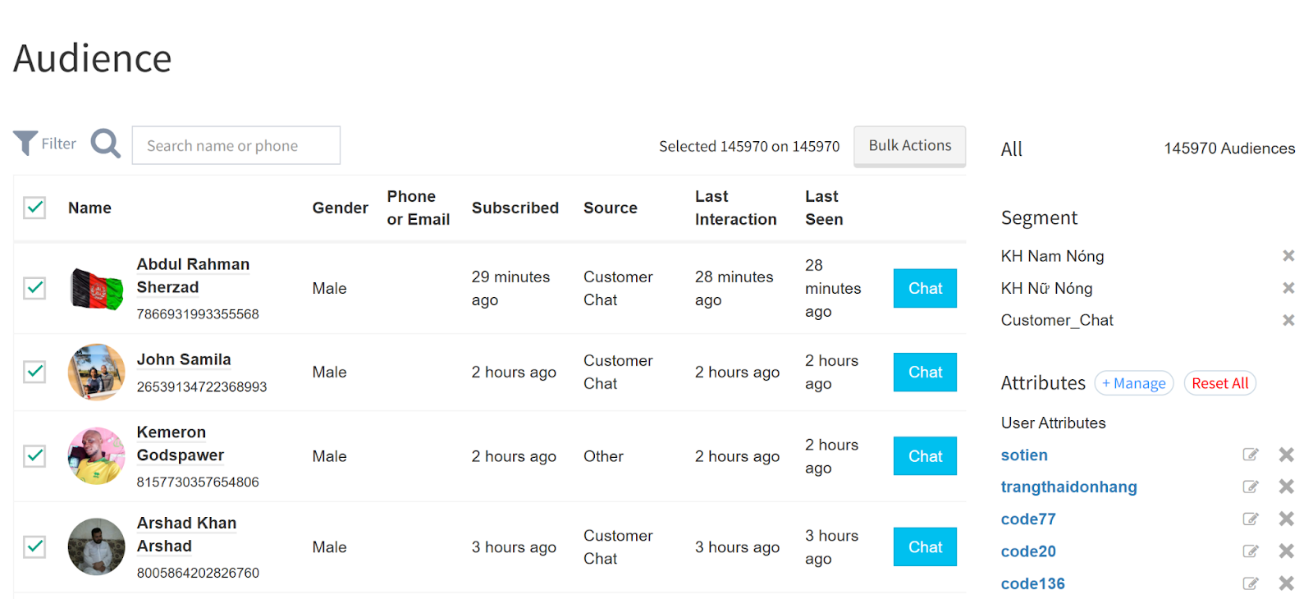Select the KH Nữ Nóng segment
Screen dimensions: 1313x599
pos(1046,288)
